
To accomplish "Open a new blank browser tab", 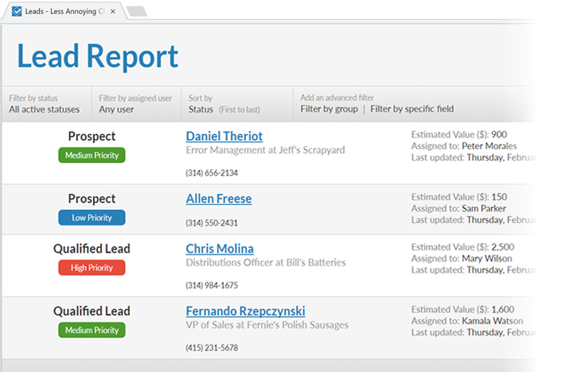I will coord(136,11).
